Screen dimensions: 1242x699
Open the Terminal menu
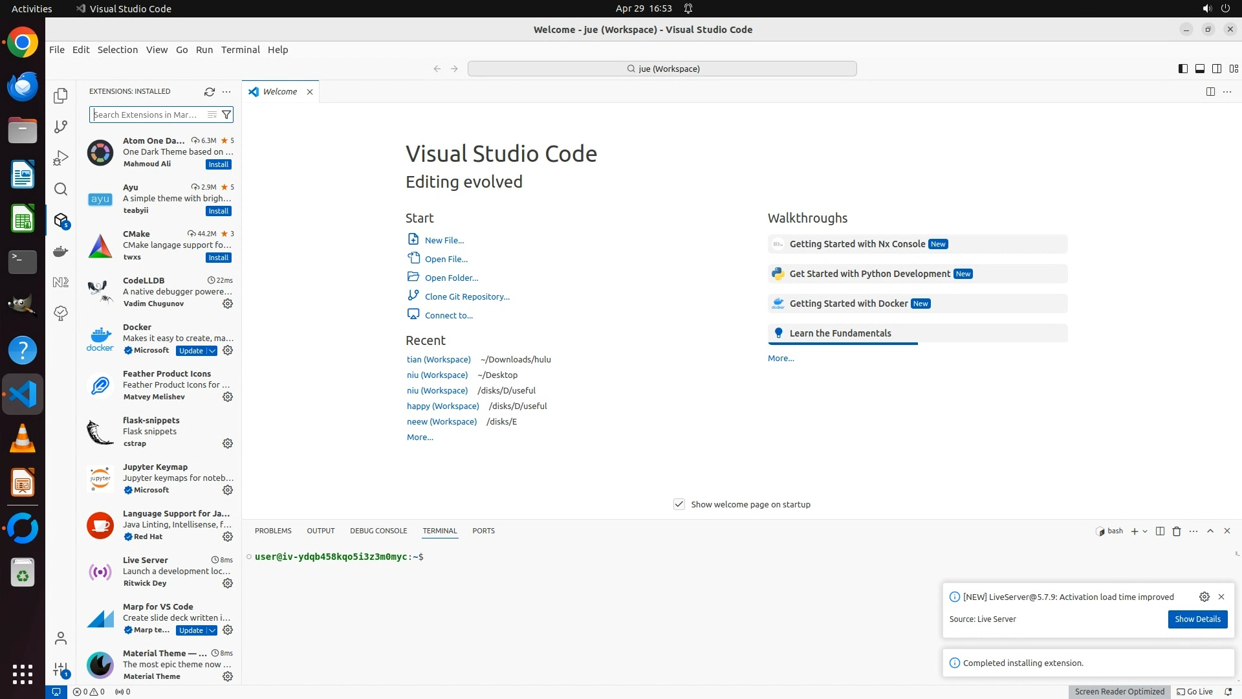point(240,50)
